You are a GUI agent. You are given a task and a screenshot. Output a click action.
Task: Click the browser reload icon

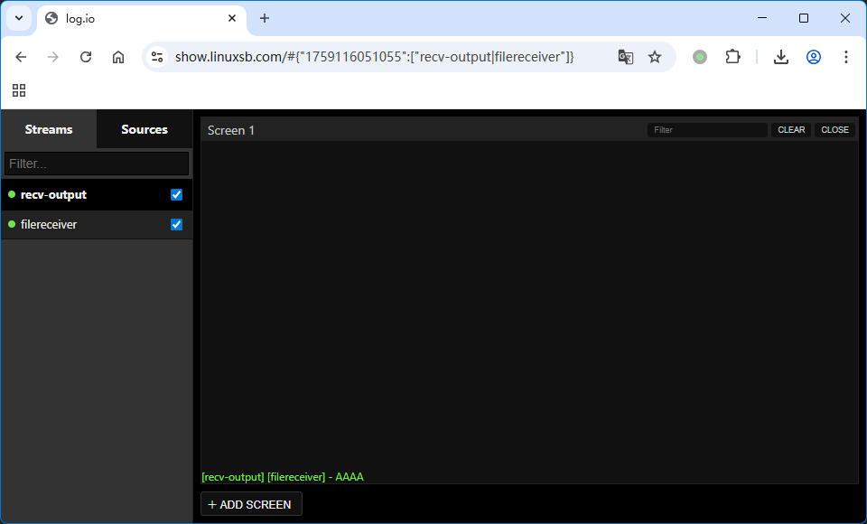click(x=86, y=57)
